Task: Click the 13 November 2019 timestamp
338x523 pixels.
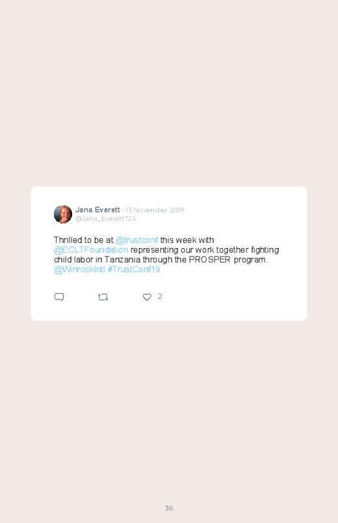Action: 155,210
